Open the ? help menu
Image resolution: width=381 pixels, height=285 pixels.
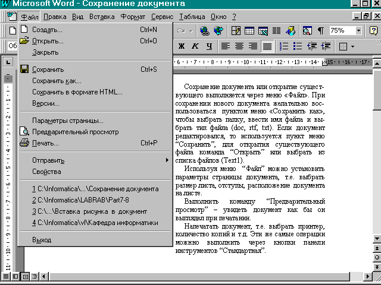tap(234, 17)
